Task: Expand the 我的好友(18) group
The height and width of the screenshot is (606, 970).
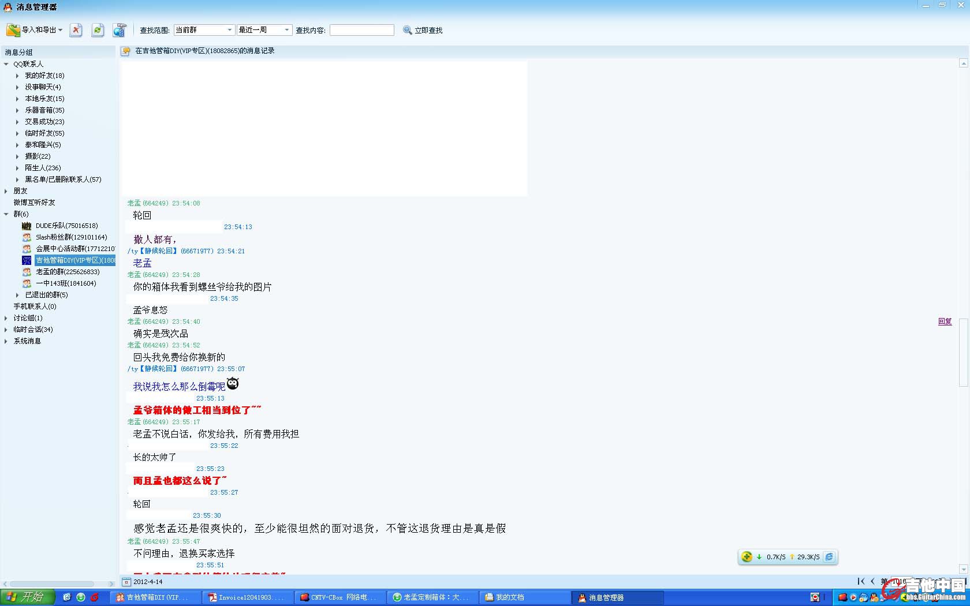Action: point(17,76)
